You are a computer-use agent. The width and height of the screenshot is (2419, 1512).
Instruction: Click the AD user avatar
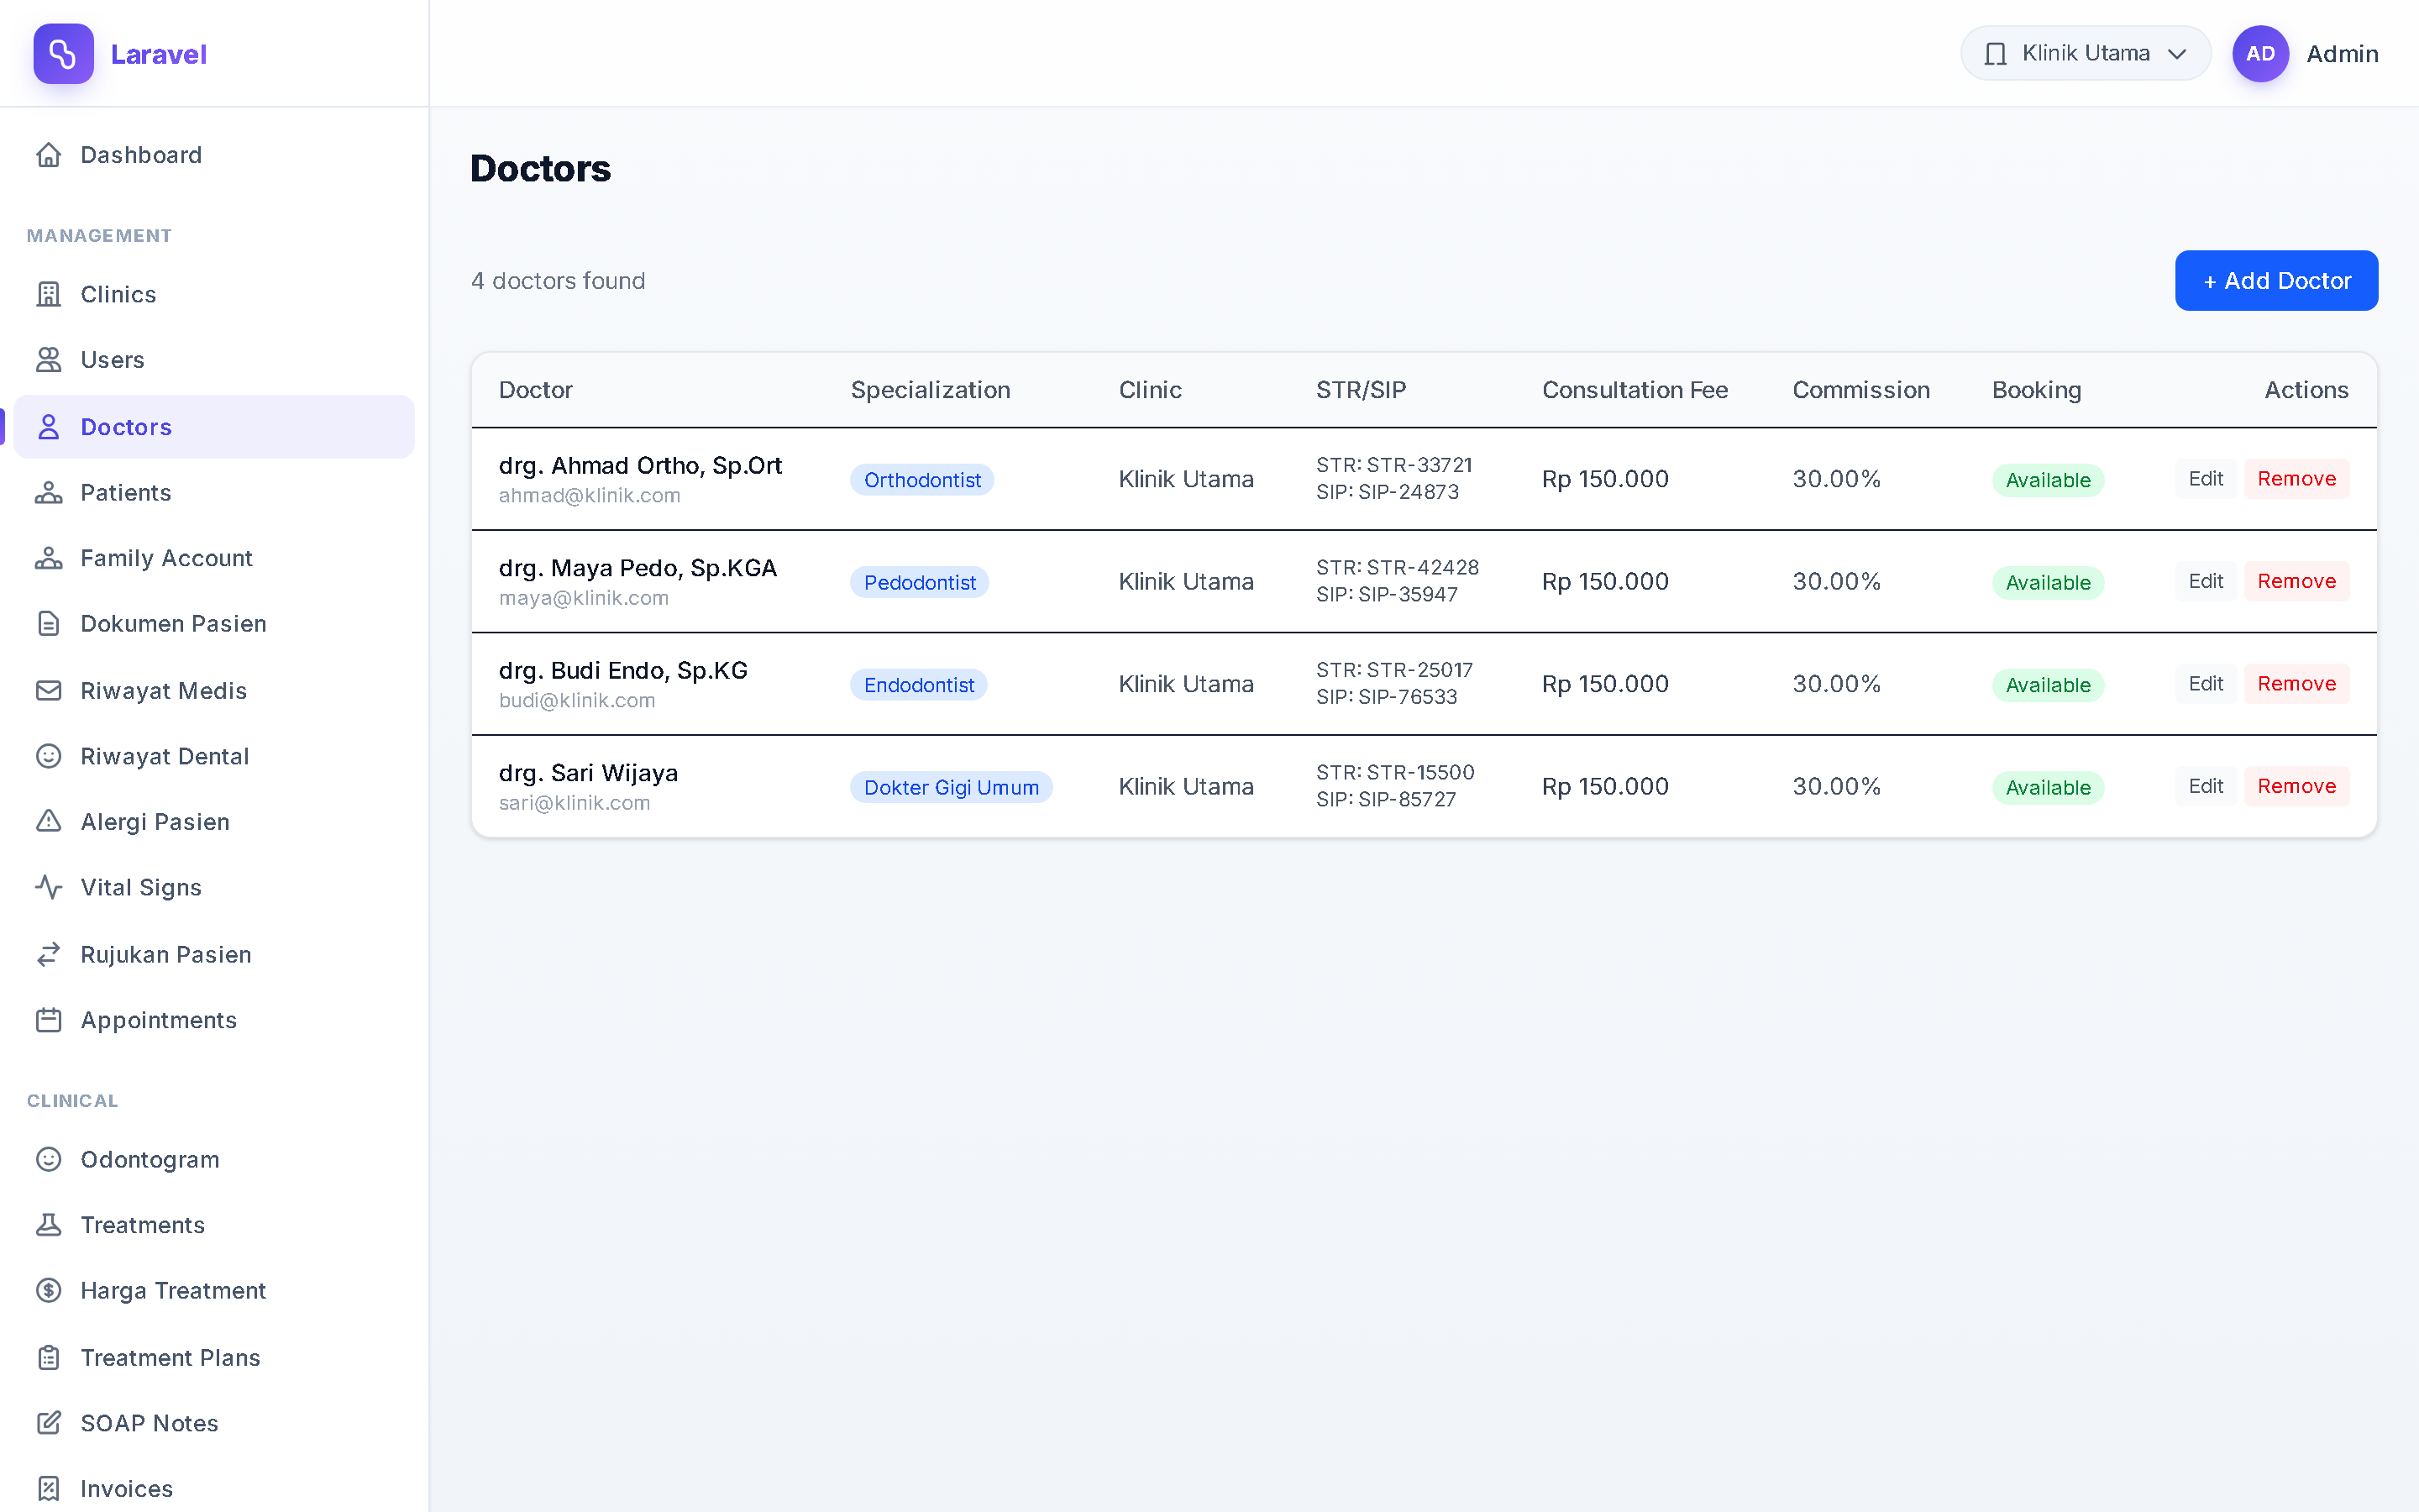pos(2261,54)
